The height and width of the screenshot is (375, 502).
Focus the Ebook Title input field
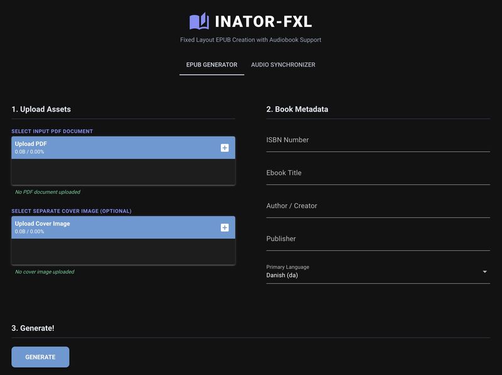click(x=378, y=174)
